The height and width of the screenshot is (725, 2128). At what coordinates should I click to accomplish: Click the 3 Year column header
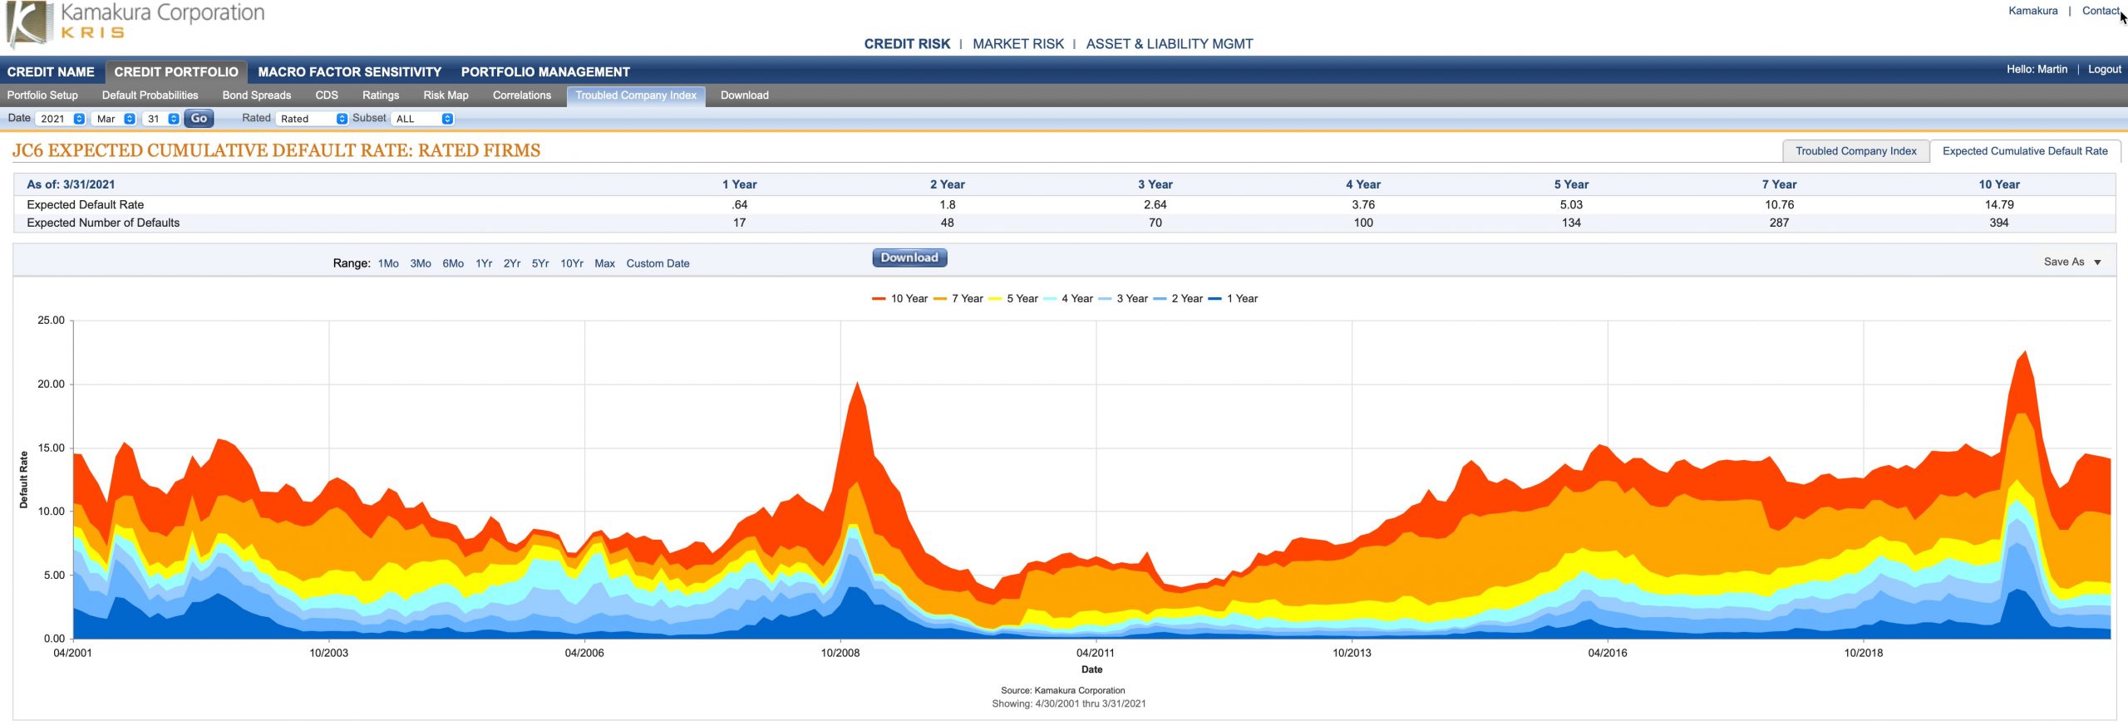pos(1155,185)
